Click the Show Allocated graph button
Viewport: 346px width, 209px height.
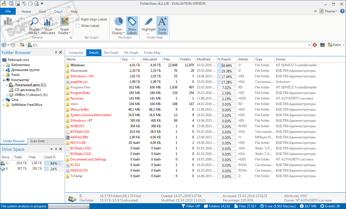coord(48,26)
